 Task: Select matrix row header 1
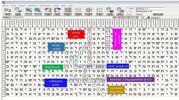tap(4, 29)
